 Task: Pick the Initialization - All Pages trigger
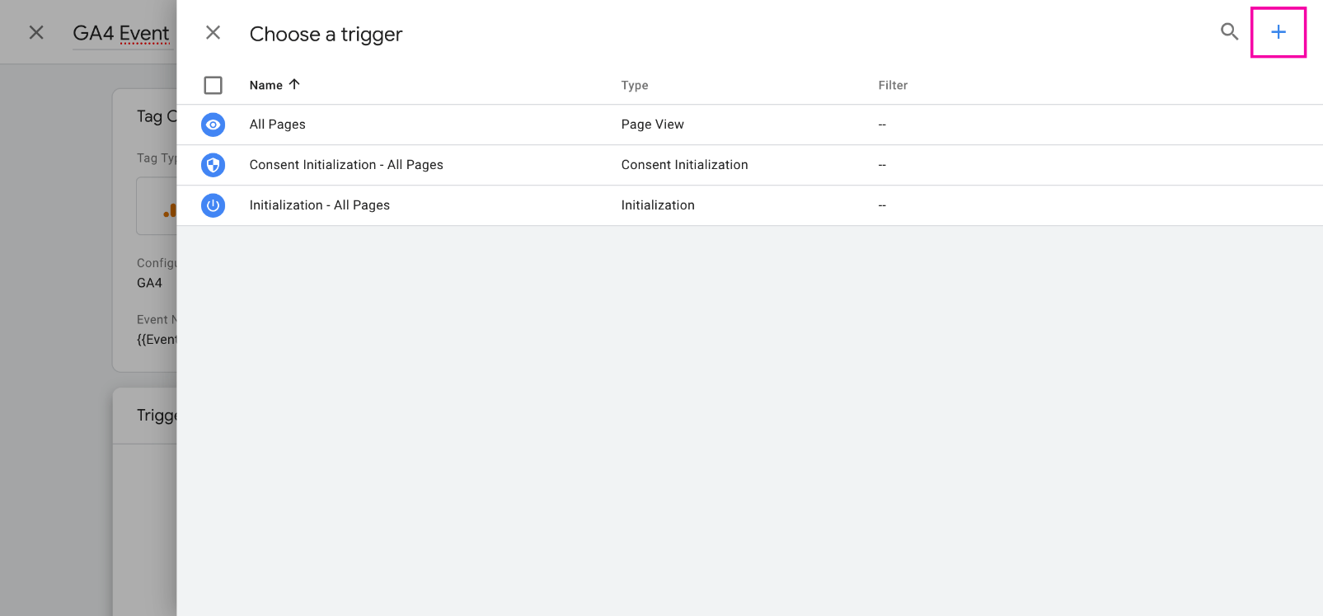tap(320, 205)
